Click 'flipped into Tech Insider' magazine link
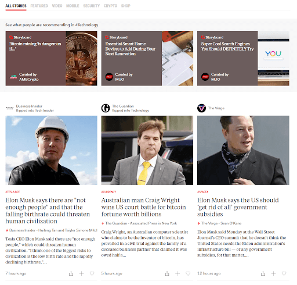This screenshot has width=297, height=285. (35, 111)
